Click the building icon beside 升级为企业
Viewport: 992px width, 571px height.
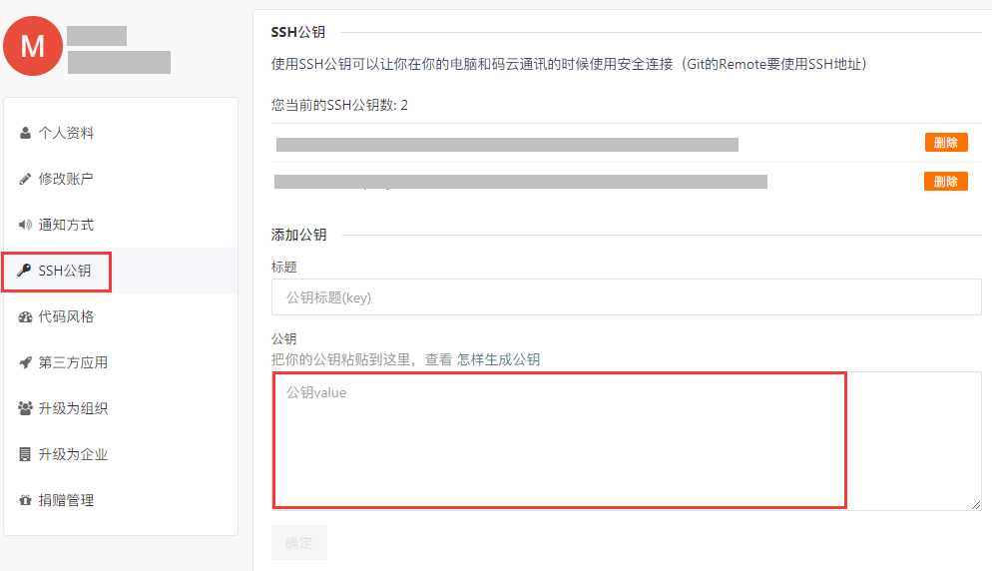click(x=25, y=454)
